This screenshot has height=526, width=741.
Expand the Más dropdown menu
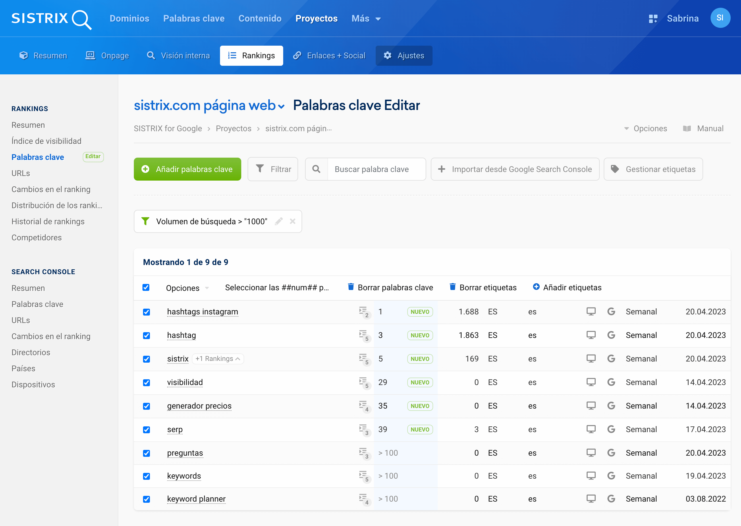pyautogui.click(x=366, y=19)
